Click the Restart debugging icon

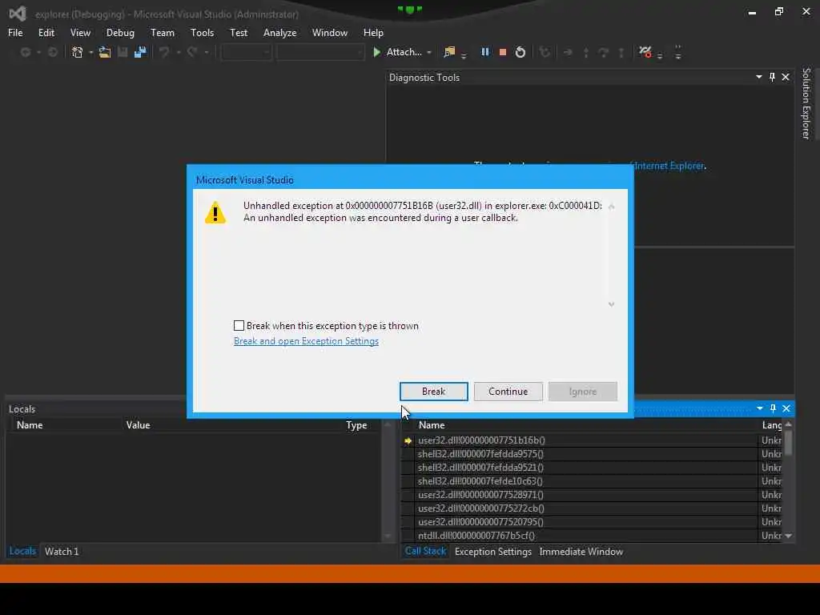click(x=521, y=52)
